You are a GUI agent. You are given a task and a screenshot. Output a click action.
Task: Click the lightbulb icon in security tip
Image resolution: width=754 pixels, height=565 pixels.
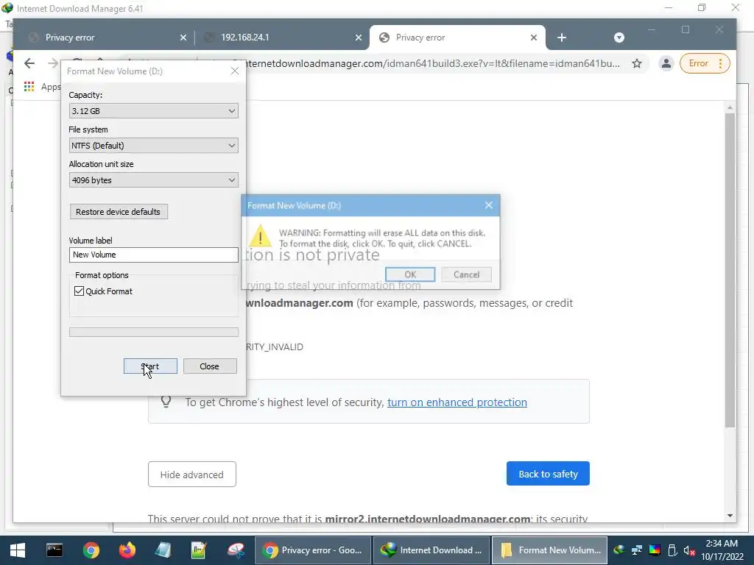[166, 401]
